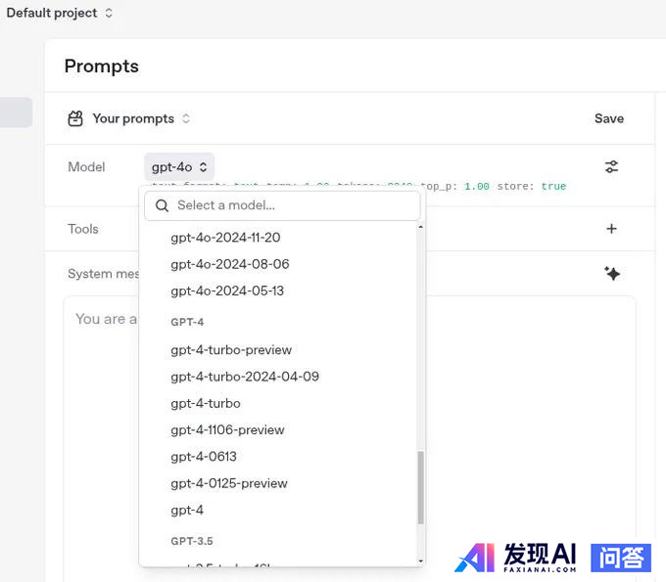Viewport: 666px width, 582px height.
Task: Click the model list scrollbar thumb
Action: (x=420, y=488)
